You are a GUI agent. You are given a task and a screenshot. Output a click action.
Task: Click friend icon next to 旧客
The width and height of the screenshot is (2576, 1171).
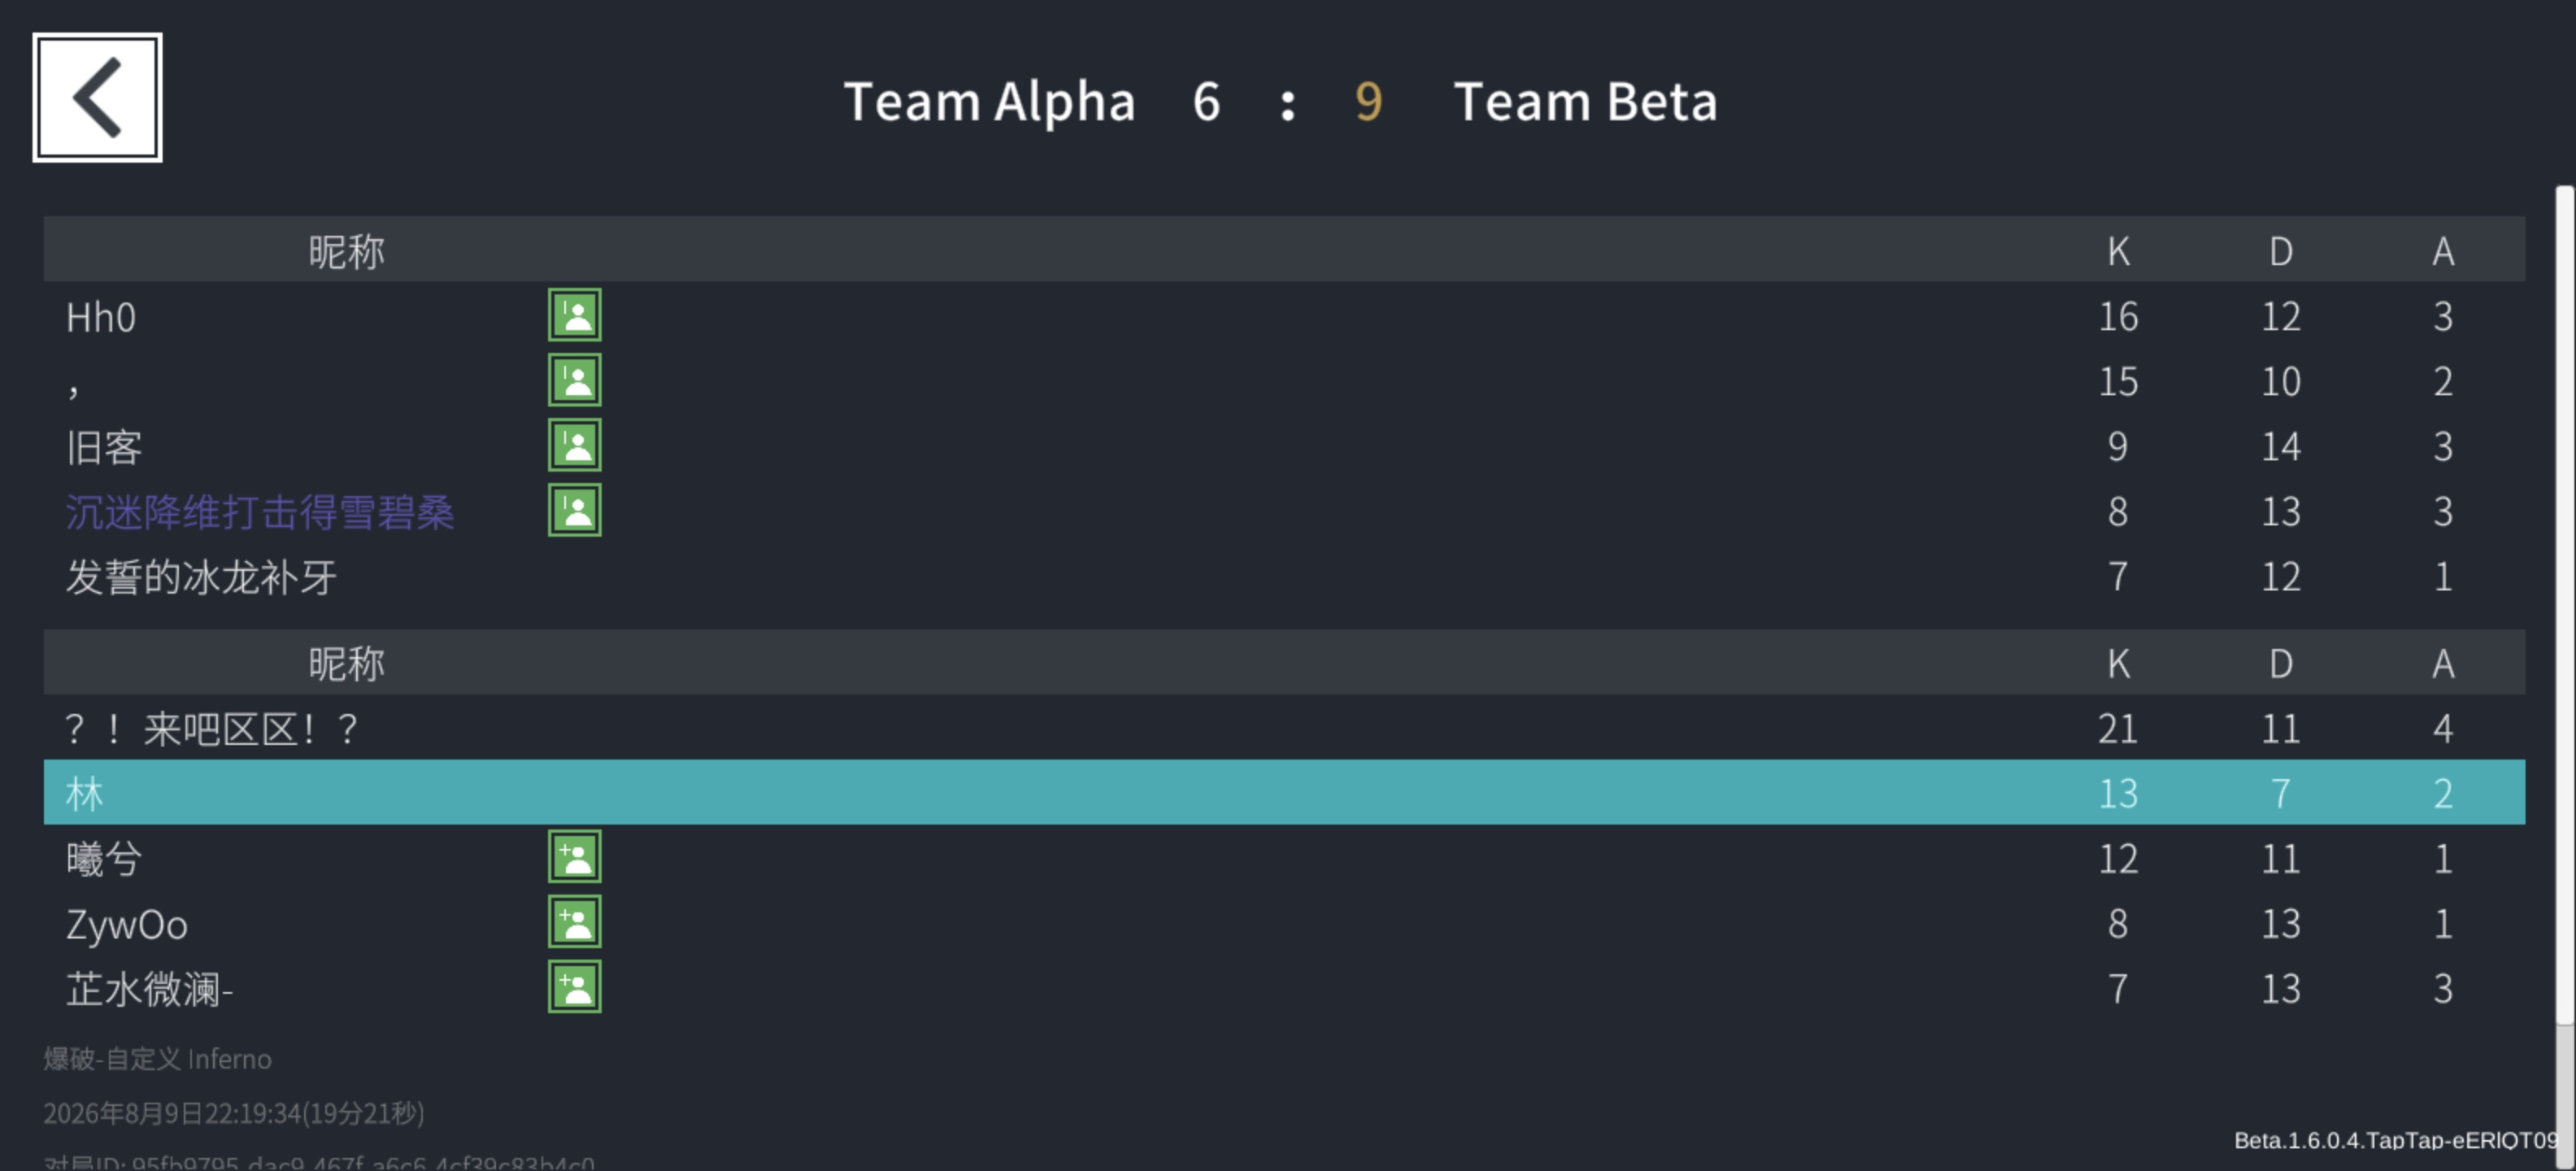point(574,445)
